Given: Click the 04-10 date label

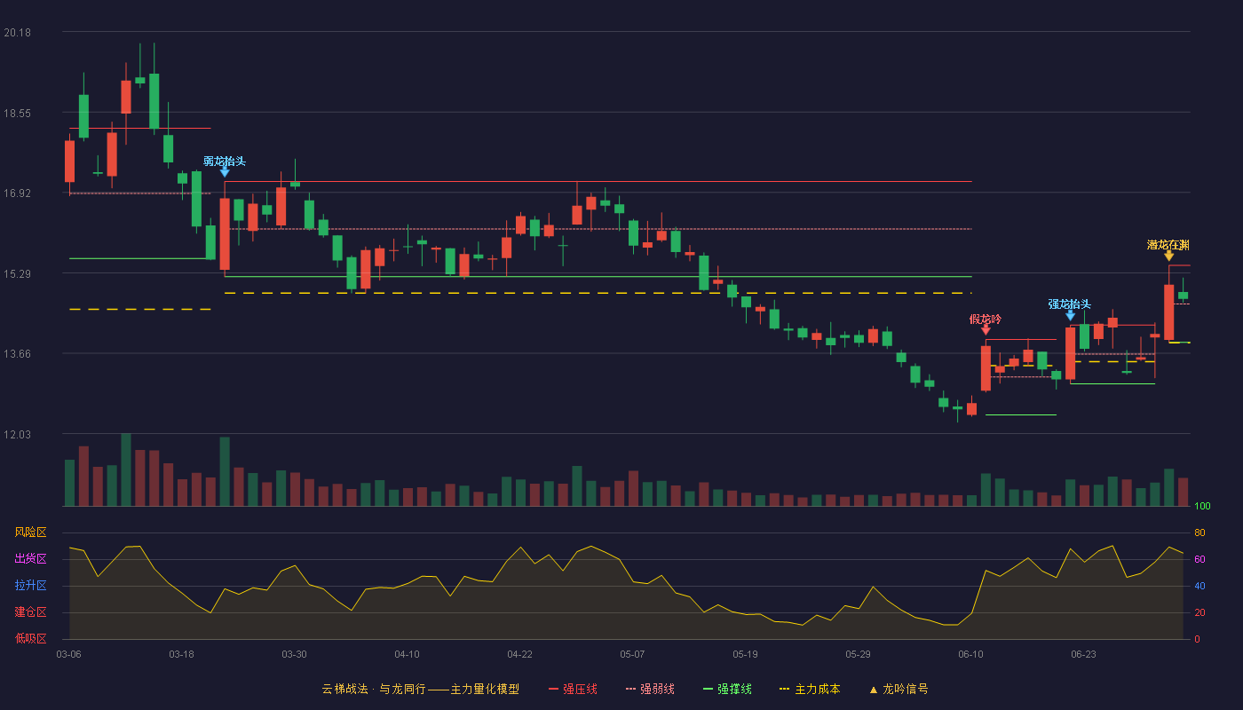Looking at the screenshot, I should pyautogui.click(x=407, y=654).
